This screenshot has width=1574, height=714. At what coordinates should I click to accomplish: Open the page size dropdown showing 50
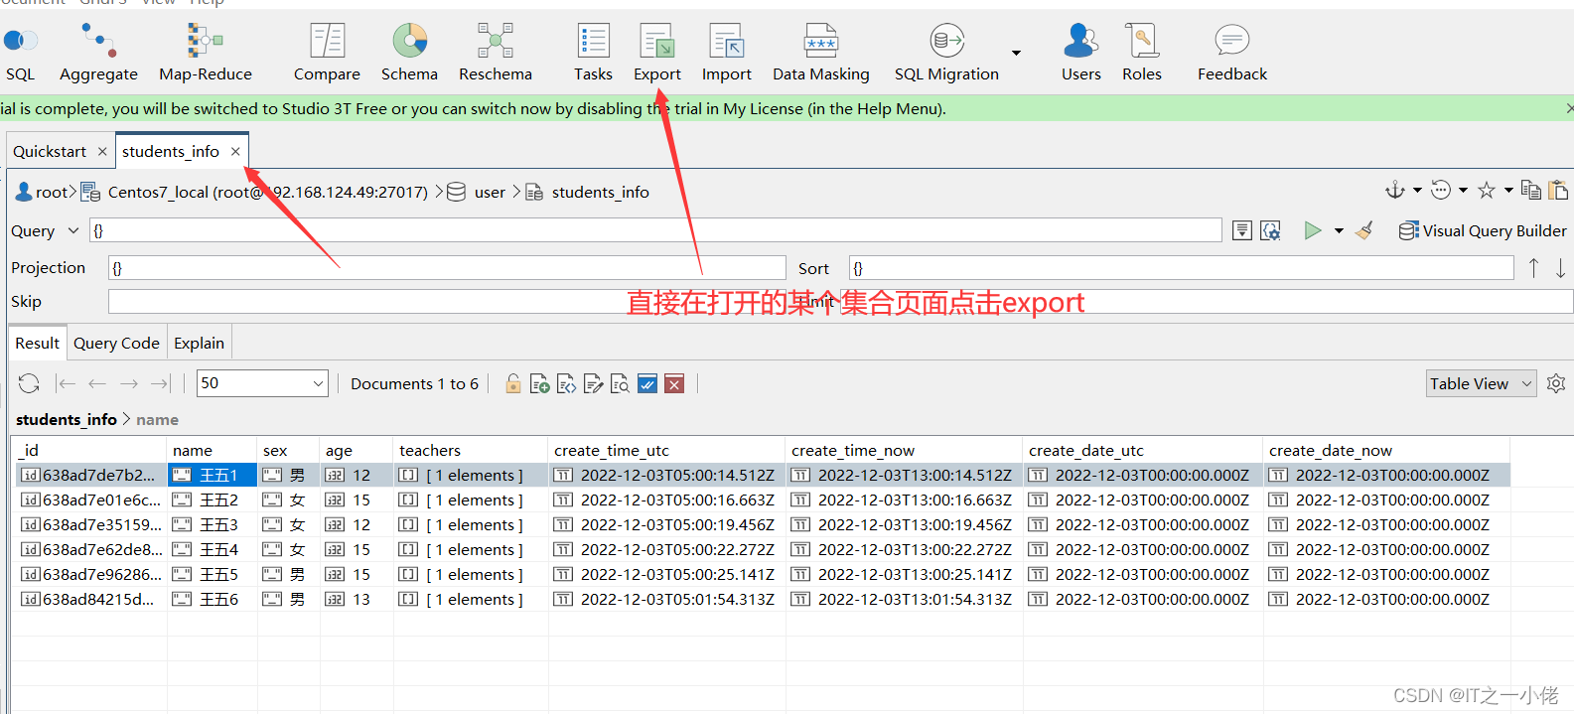point(262,383)
